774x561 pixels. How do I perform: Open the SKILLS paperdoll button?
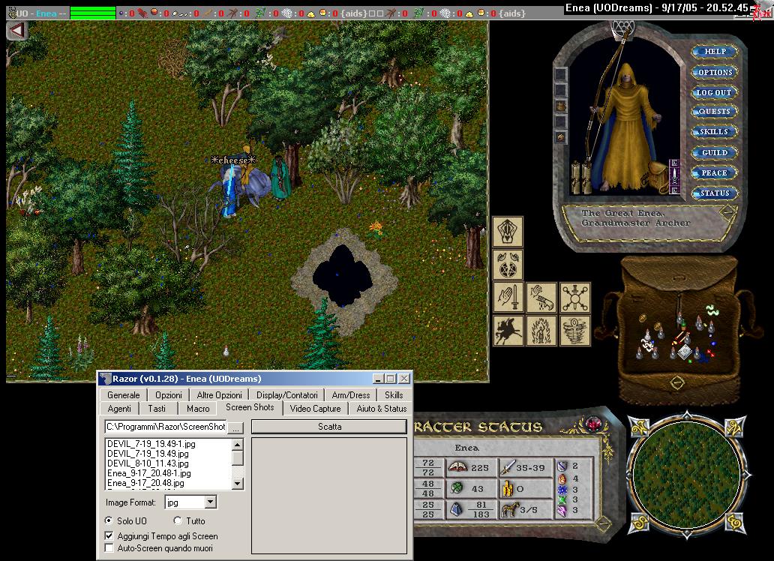(x=715, y=132)
